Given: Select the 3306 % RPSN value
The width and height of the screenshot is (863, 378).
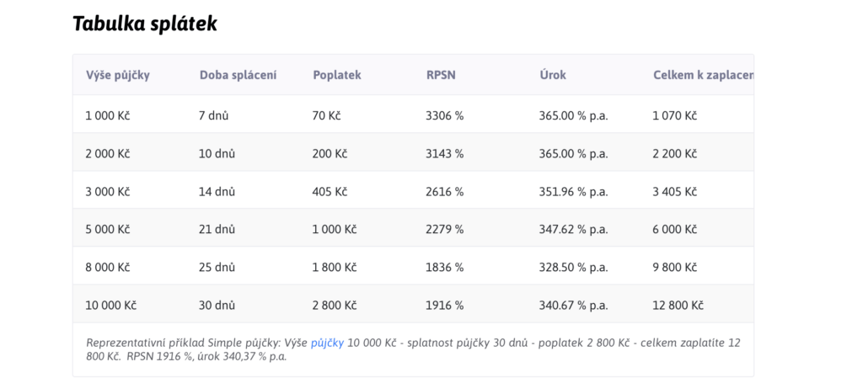Looking at the screenshot, I should pos(444,116).
